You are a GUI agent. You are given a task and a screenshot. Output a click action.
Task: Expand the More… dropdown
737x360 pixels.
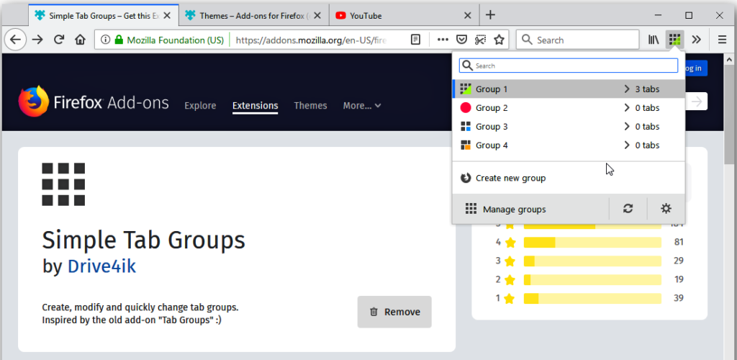362,105
